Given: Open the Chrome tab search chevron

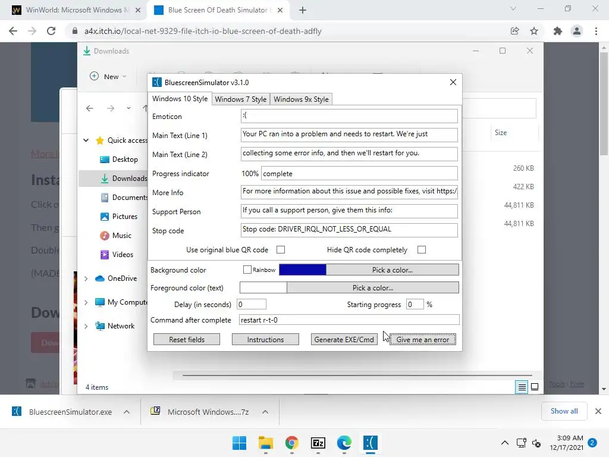Looking at the screenshot, I should [x=513, y=8].
